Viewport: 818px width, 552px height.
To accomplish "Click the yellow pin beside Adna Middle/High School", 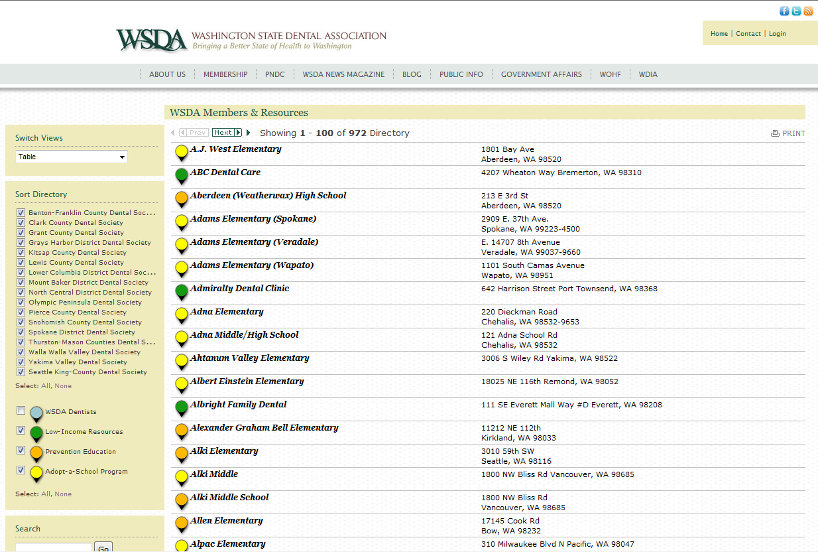I will point(182,339).
